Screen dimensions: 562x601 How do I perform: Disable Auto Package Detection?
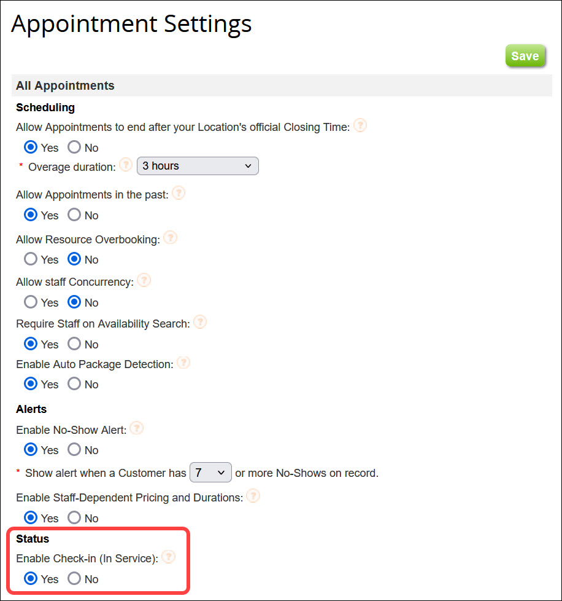tap(74, 383)
